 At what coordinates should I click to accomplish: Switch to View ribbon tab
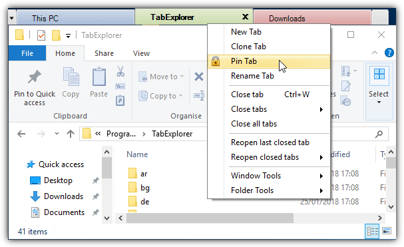coord(141,53)
